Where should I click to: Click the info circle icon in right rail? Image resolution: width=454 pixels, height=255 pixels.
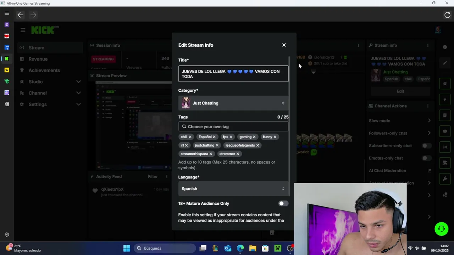[445, 47]
